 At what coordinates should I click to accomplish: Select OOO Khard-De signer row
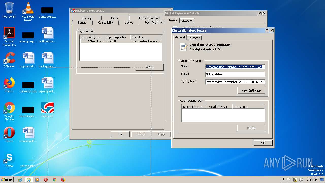(121, 41)
